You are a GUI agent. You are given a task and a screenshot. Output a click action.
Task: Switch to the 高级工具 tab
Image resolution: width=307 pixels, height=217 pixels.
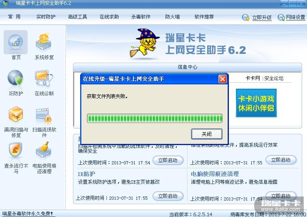coord(77,17)
